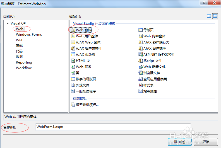The image size is (221, 148).
Task: Pick the Web 配置文件 template icon
Action: coord(141,67)
